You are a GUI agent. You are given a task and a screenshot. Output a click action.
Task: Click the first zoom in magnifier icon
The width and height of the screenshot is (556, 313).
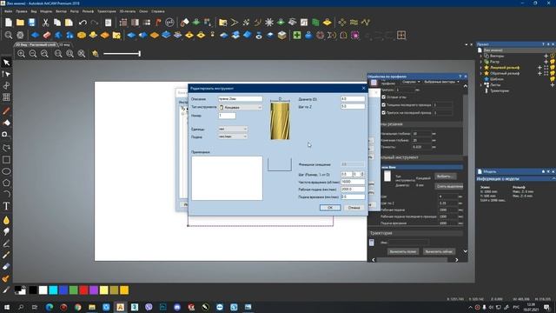point(21,54)
